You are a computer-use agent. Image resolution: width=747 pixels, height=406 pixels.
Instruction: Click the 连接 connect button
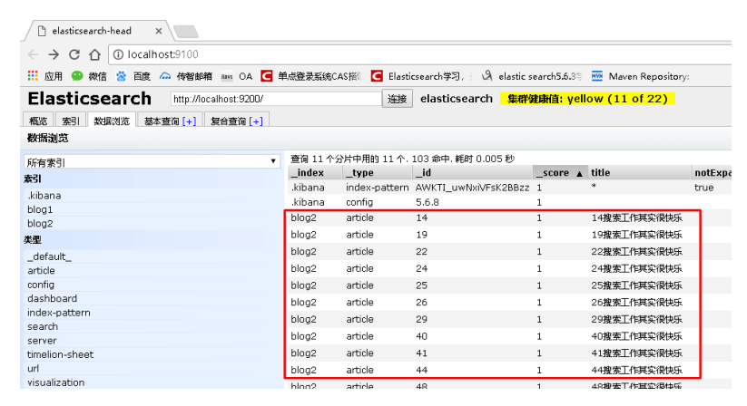[397, 99]
